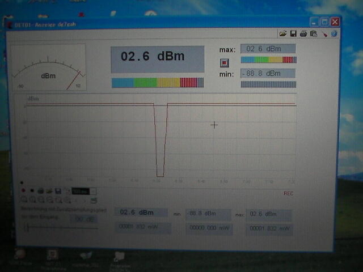Start recording with the red record dot
363x272 pixels.
[23, 191]
